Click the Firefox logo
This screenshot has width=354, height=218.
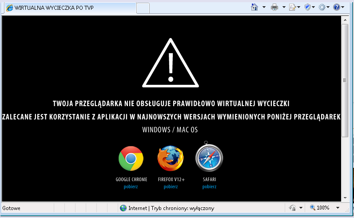tap(171, 158)
